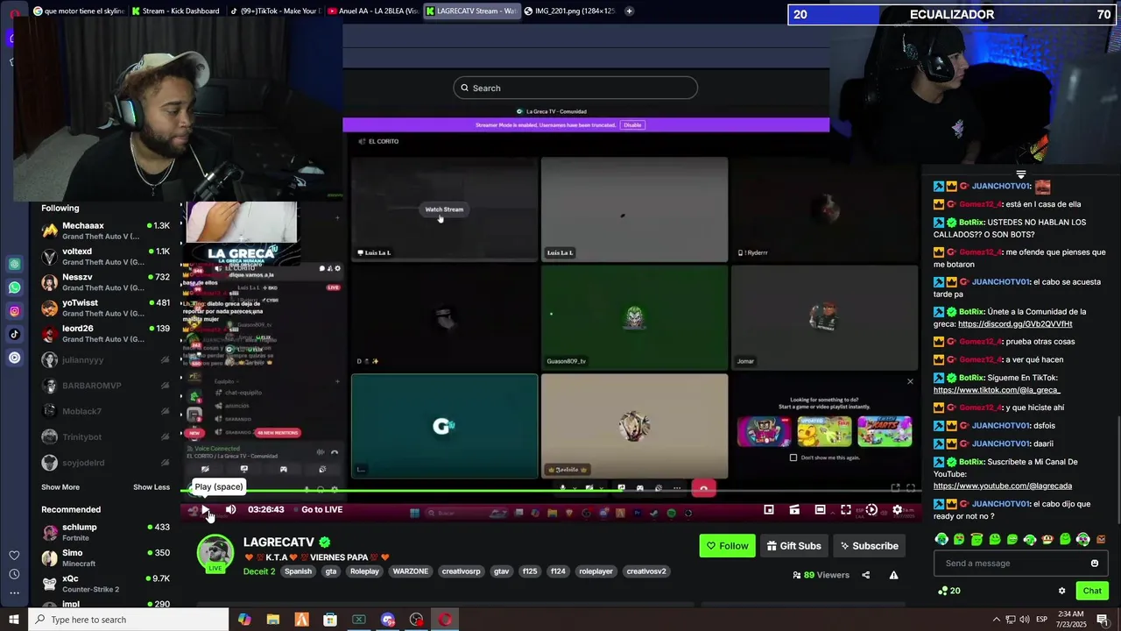This screenshot has width=1121, height=631.
Task: Switch to the TikTok - Make Your Day tab
Action: tap(276, 11)
